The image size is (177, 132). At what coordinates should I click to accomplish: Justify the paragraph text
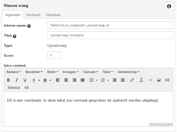pos(82,80)
